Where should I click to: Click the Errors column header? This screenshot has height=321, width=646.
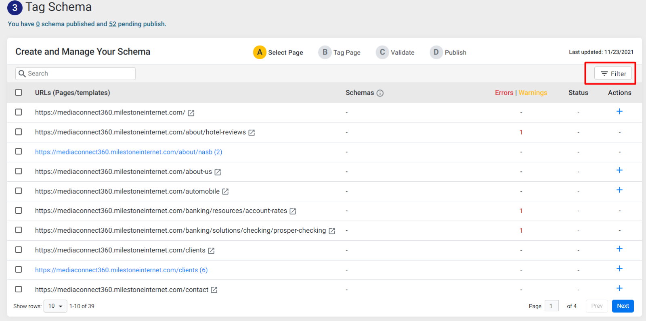[504, 93]
